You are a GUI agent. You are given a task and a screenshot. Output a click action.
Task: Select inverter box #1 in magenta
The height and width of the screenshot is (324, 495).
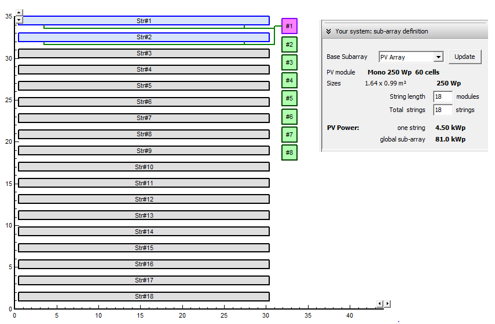tap(289, 26)
